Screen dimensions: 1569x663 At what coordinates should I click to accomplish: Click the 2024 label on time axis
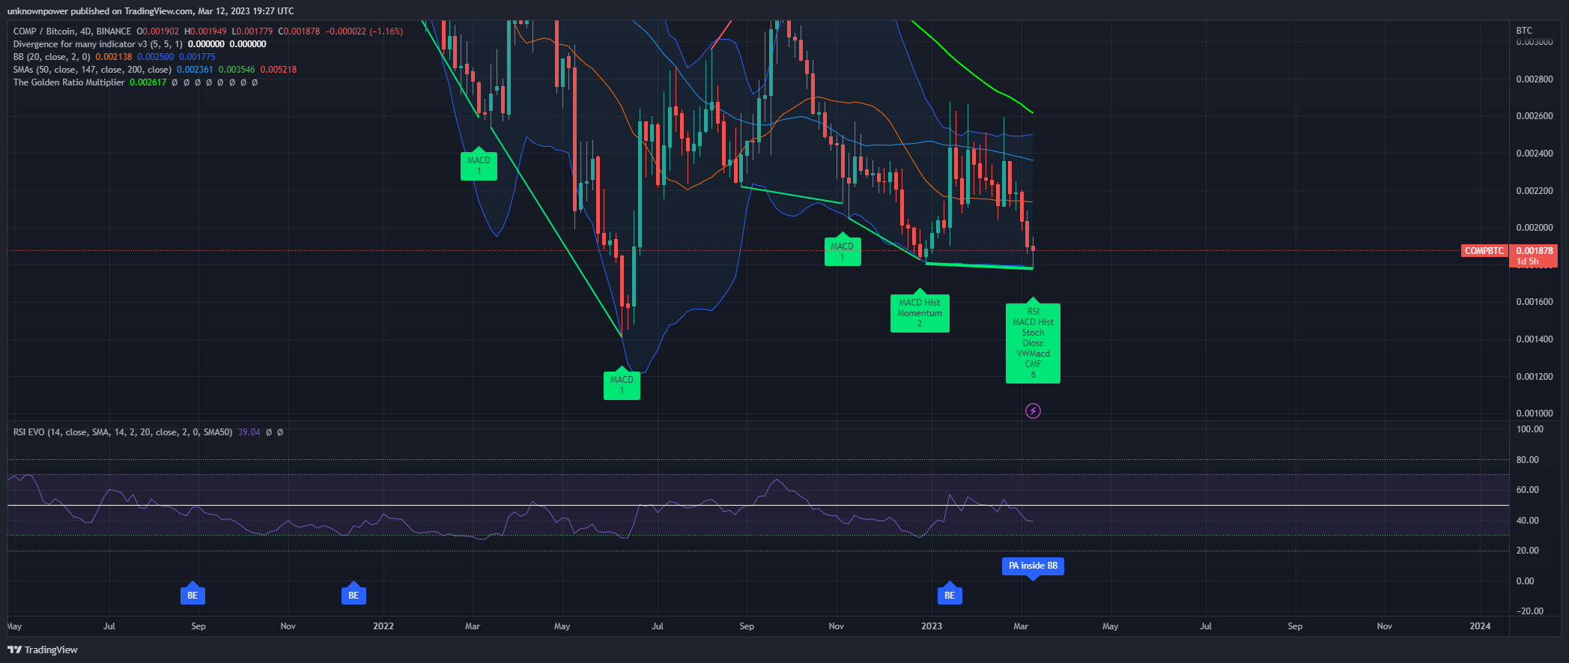pyautogui.click(x=1480, y=626)
